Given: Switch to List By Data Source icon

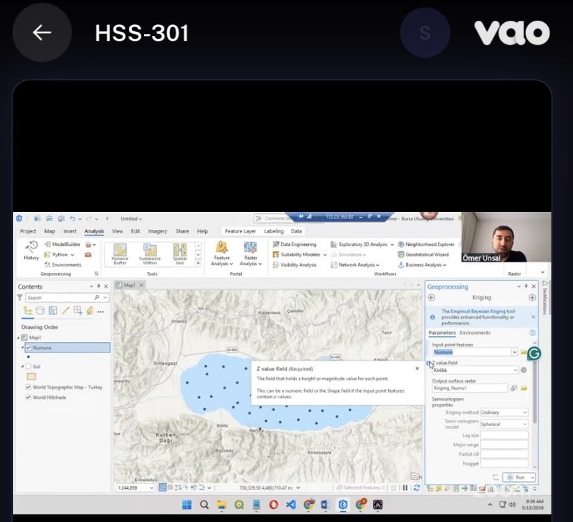Looking at the screenshot, I should pos(40,311).
